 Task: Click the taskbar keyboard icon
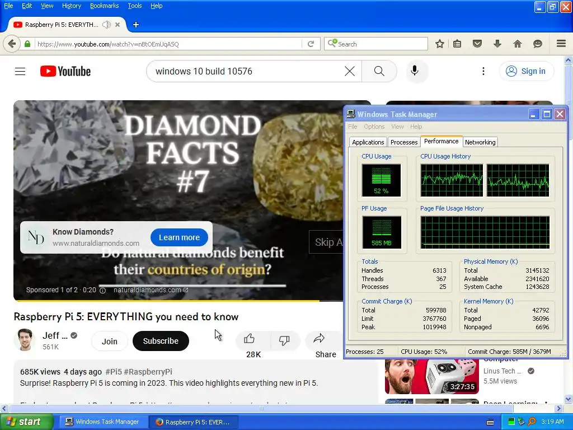click(x=490, y=422)
